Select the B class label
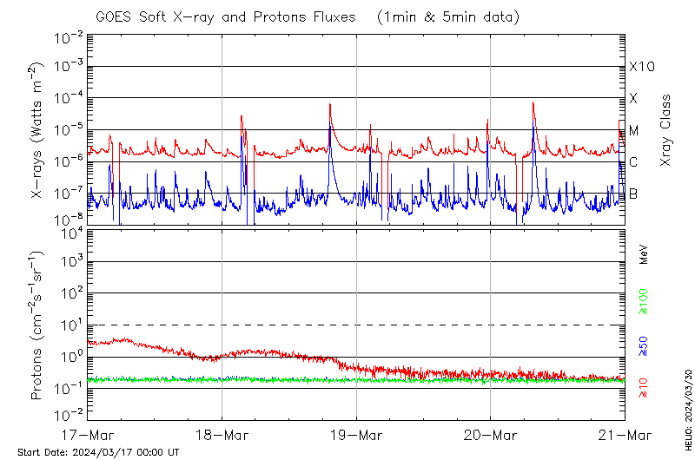695x460 pixels. pos(633,194)
